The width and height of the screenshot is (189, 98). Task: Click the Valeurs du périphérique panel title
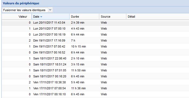point(21,3)
